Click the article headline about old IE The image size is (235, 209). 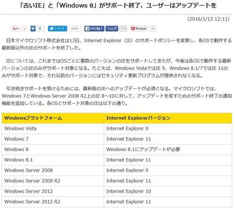point(117,6)
